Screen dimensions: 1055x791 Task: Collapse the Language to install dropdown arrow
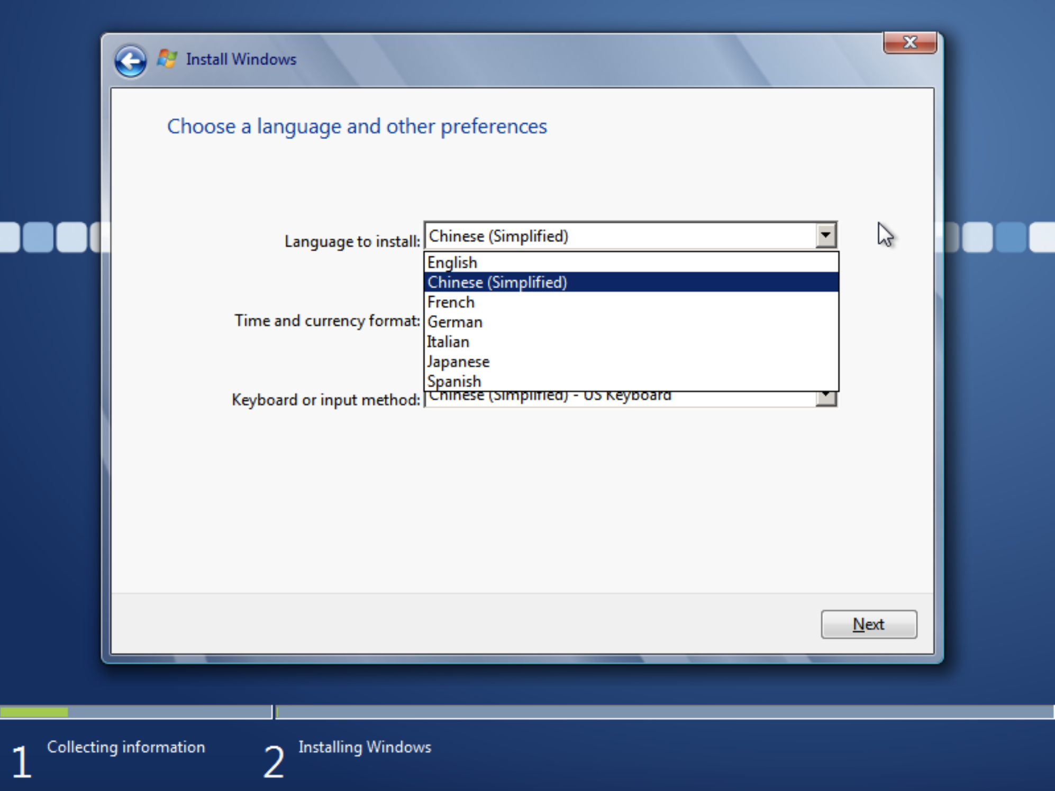(825, 236)
